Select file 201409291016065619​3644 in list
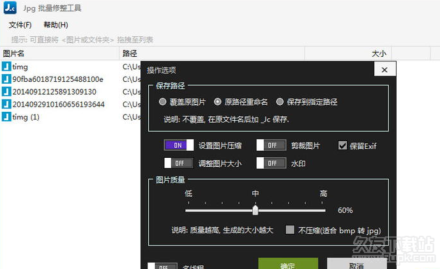Screen dimensions: 440x269 coord(58,104)
